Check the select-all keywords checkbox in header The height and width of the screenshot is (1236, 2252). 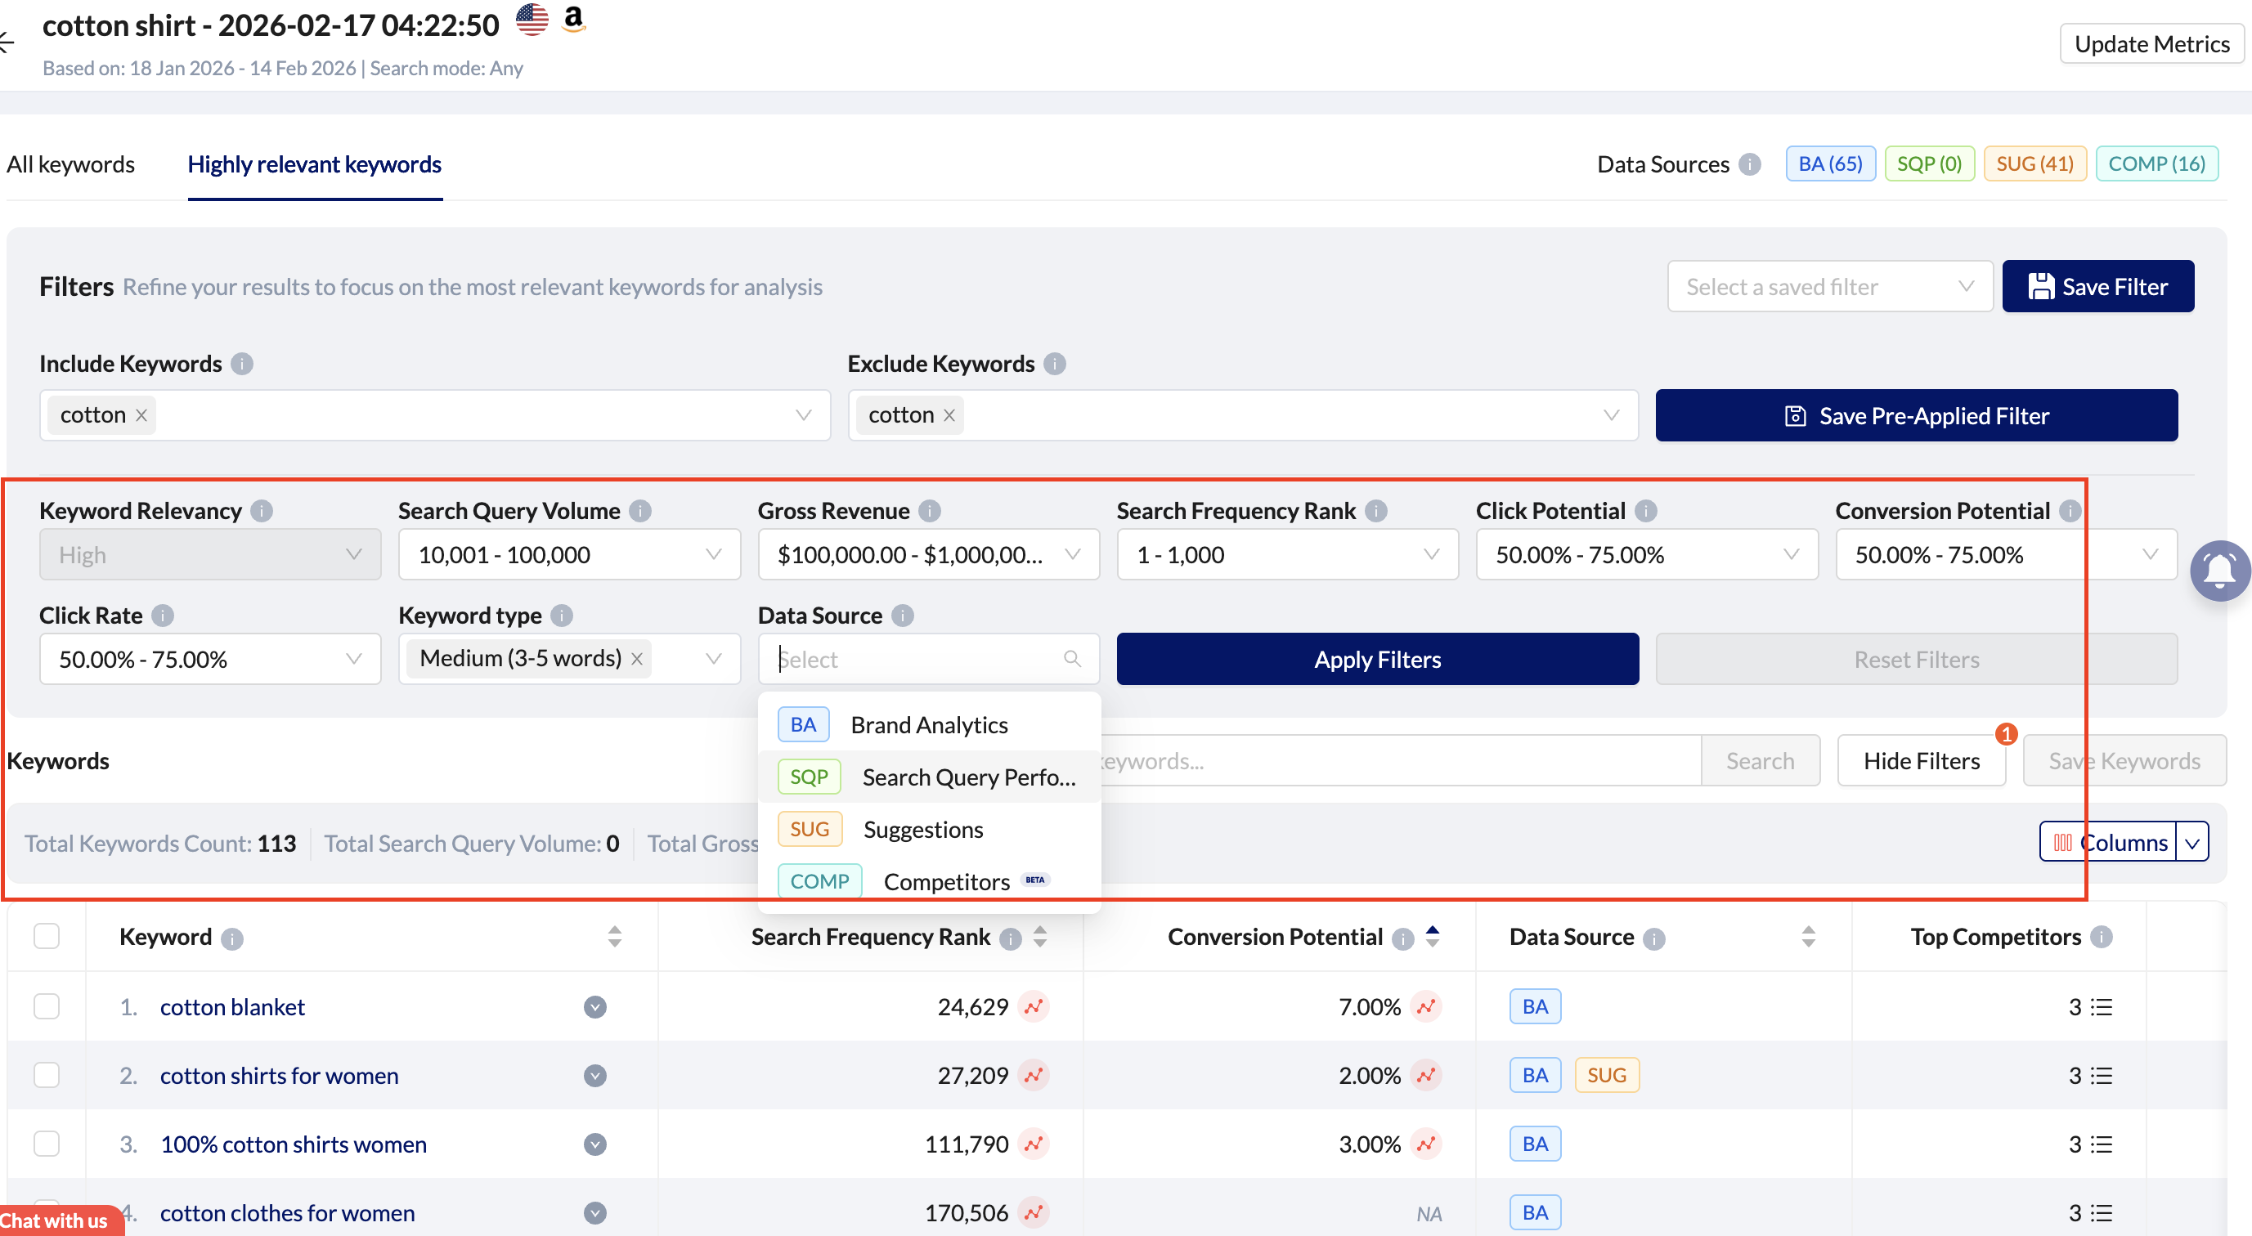coord(47,936)
